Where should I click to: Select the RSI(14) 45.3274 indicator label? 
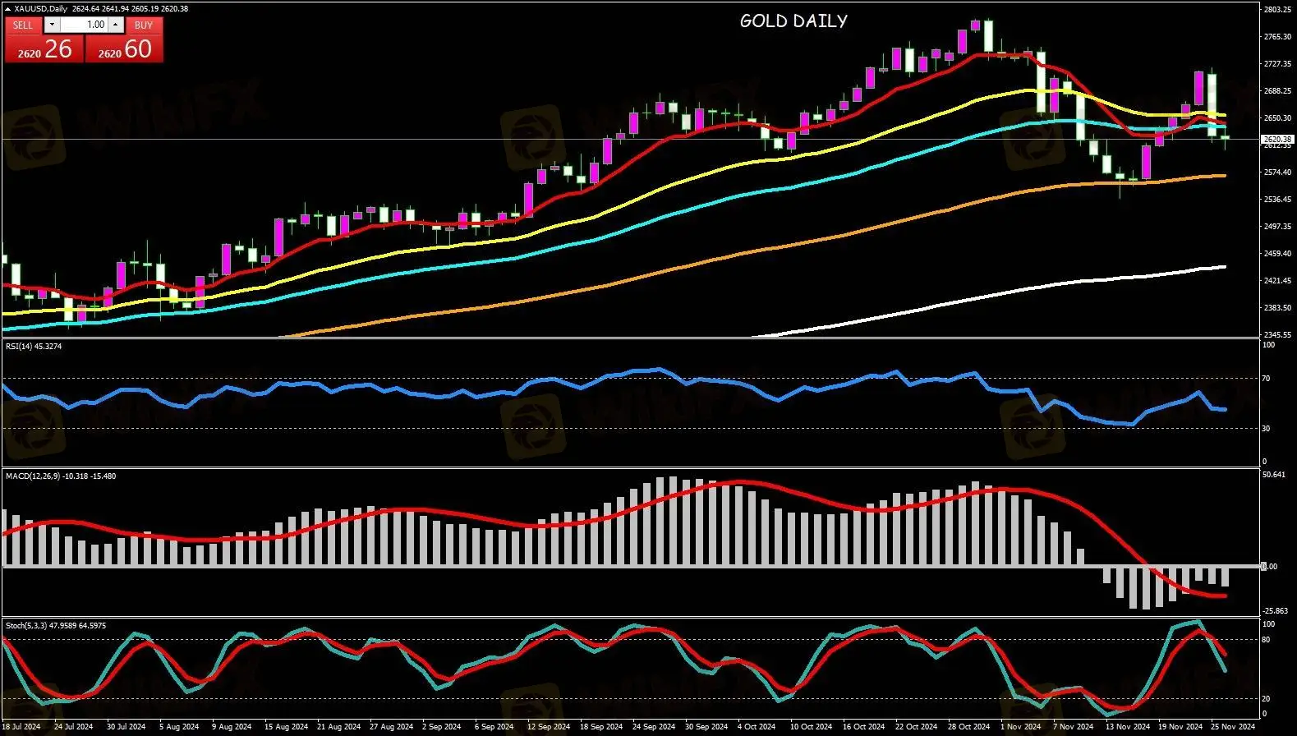(34, 347)
